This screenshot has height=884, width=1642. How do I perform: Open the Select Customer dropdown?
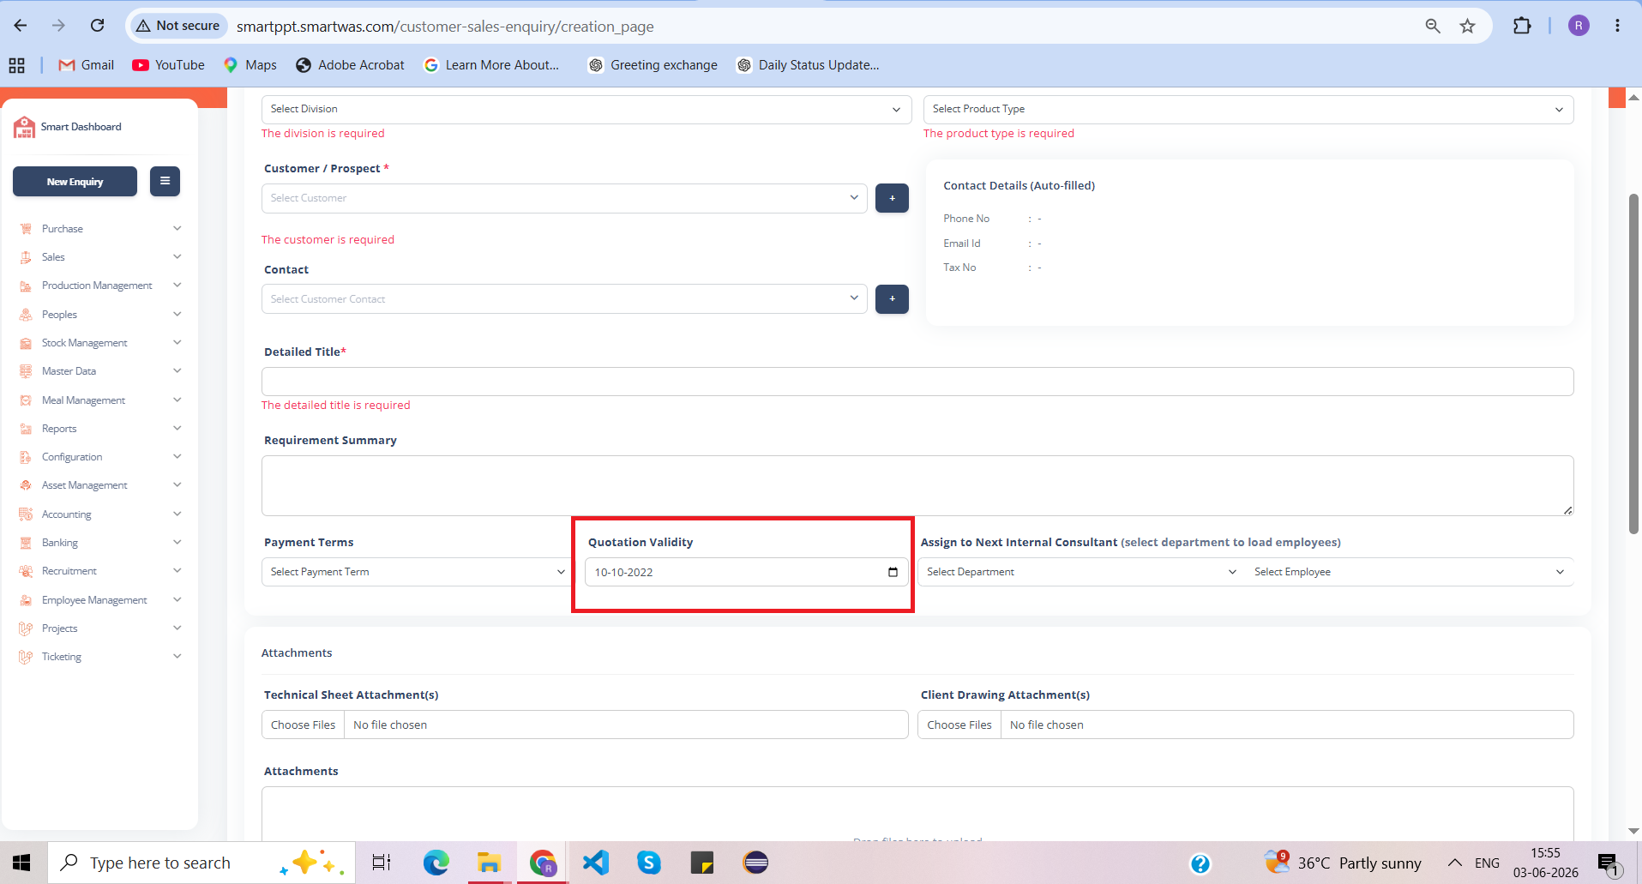[x=564, y=198]
